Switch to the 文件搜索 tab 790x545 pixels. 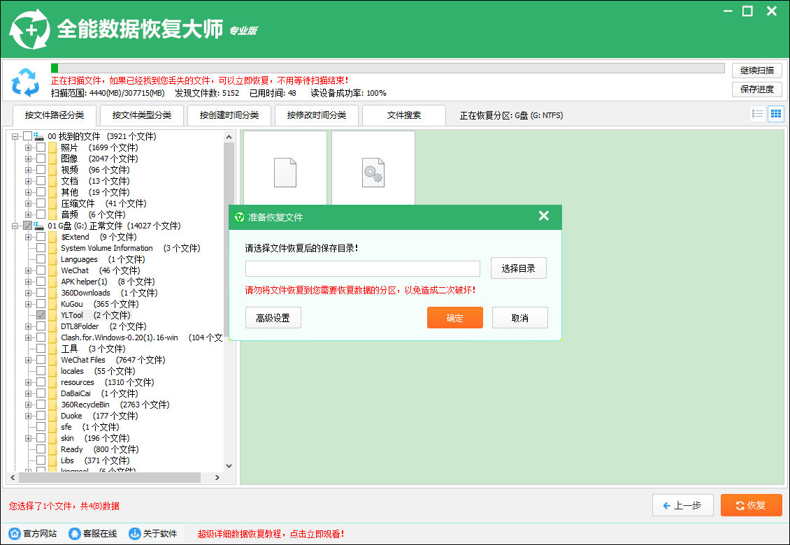tap(404, 115)
